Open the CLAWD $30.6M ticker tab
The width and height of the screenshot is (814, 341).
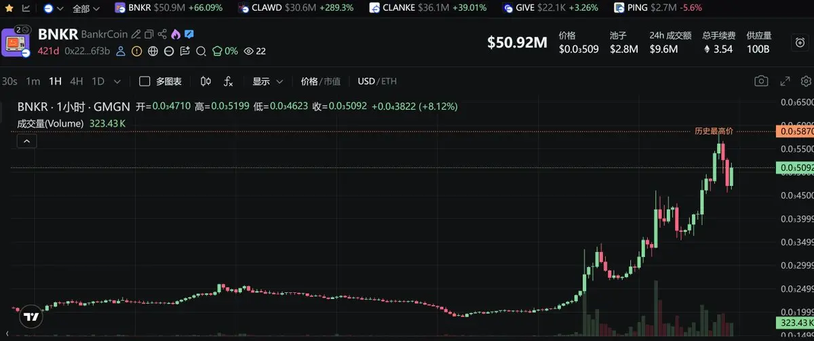(x=296, y=8)
